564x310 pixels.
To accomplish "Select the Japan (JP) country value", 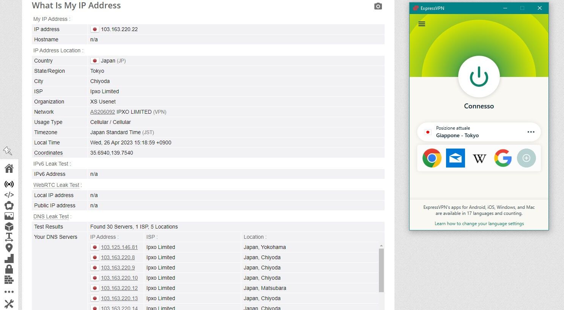I will [x=113, y=61].
